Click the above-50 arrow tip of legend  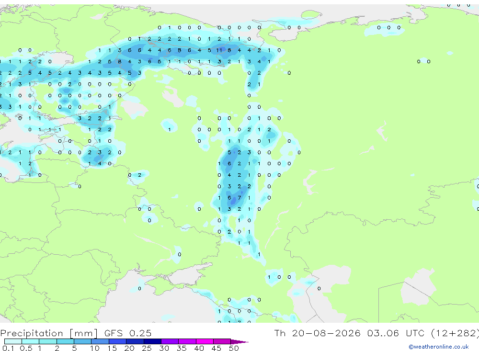[240, 342]
